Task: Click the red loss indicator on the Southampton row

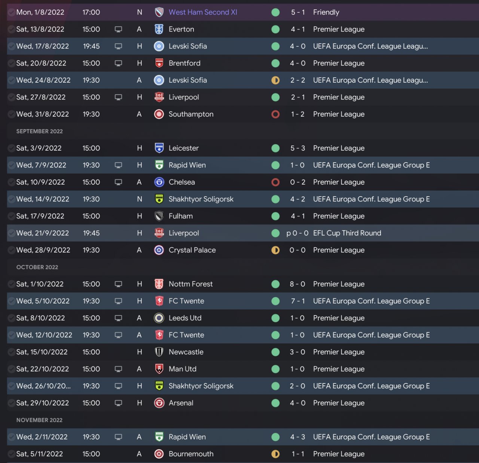Action: (275, 114)
